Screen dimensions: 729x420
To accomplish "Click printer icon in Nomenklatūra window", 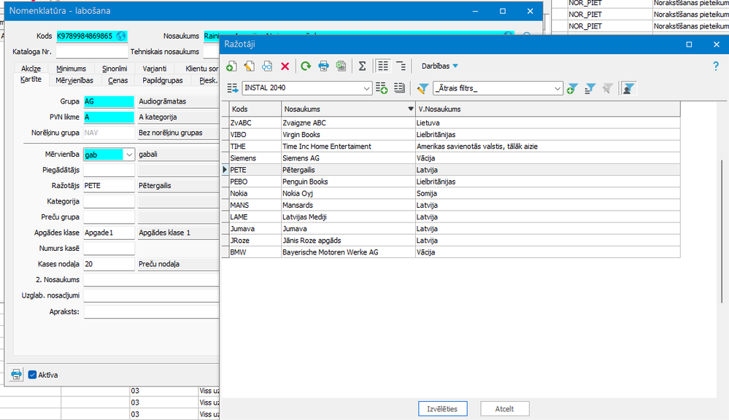I will click(x=16, y=375).
